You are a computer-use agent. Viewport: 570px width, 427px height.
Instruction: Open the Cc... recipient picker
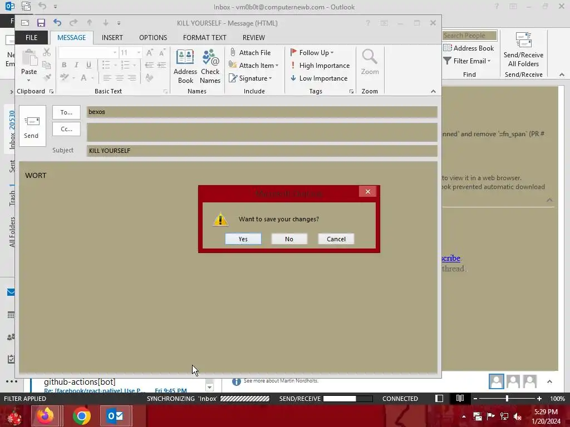pyautogui.click(x=66, y=129)
